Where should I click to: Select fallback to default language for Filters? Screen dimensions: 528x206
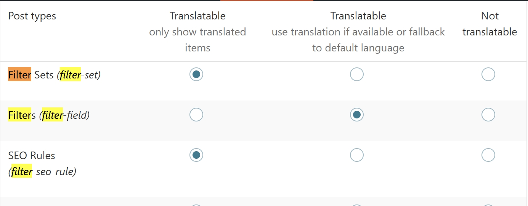coord(357,115)
